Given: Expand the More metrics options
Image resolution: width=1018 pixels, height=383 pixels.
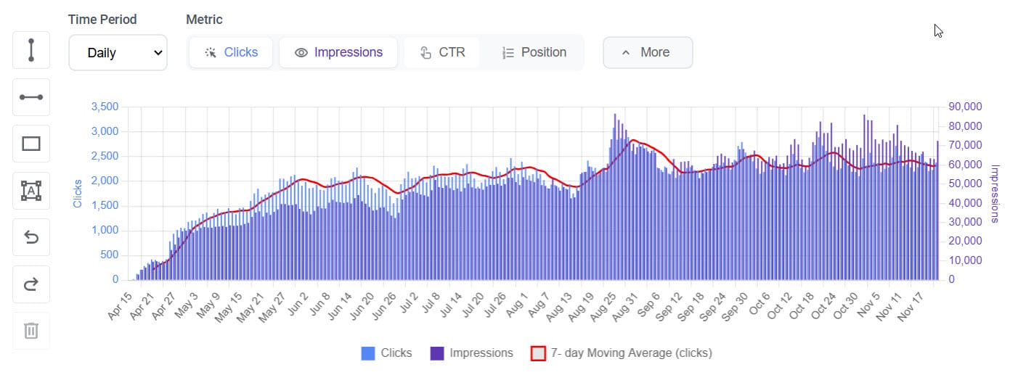Looking at the screenshot, I should pos(648,53).
